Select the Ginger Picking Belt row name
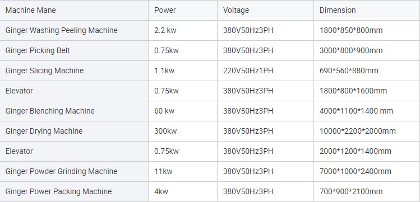 tap(38, 50)
